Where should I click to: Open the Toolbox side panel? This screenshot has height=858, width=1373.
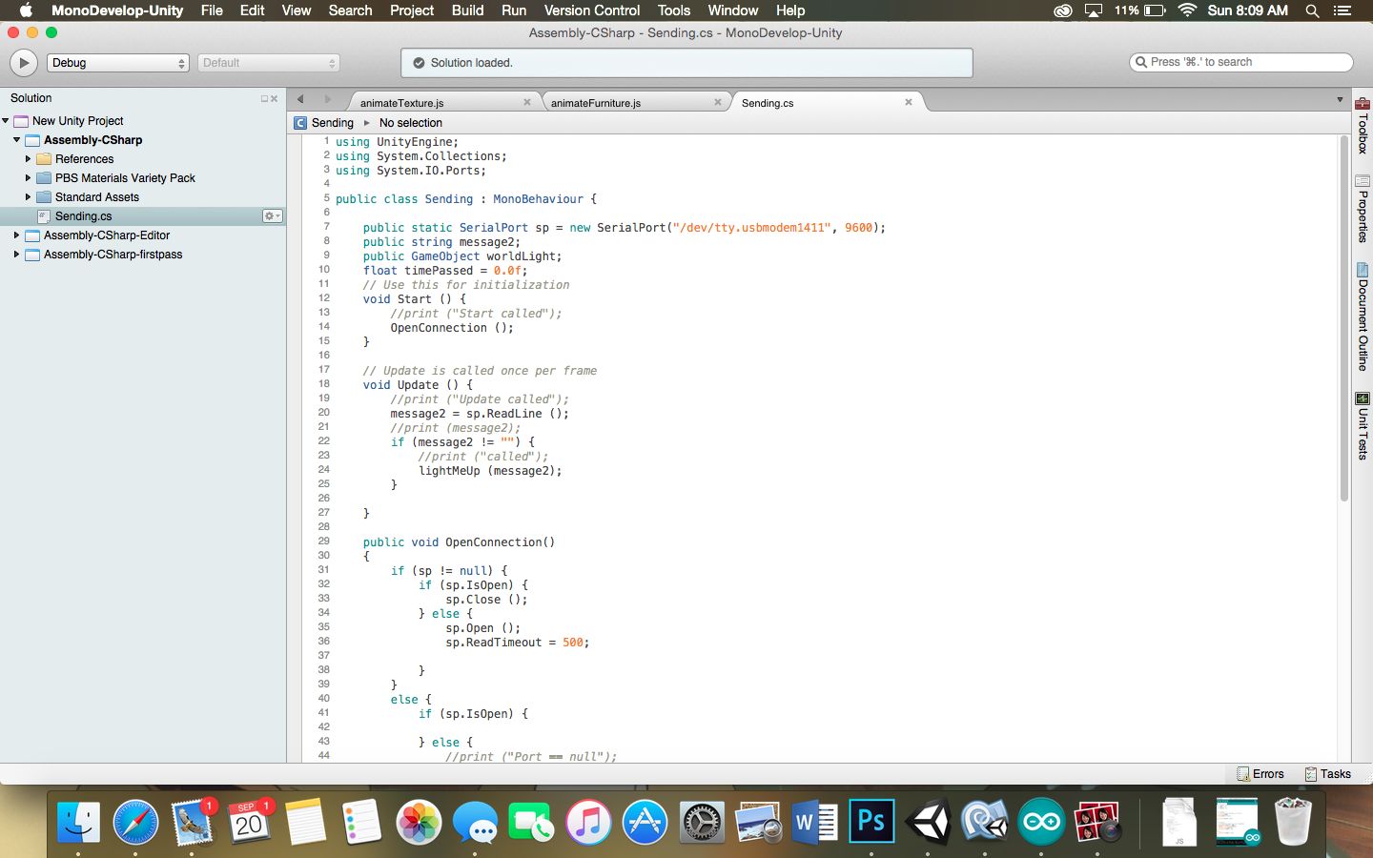(1363, 125)
